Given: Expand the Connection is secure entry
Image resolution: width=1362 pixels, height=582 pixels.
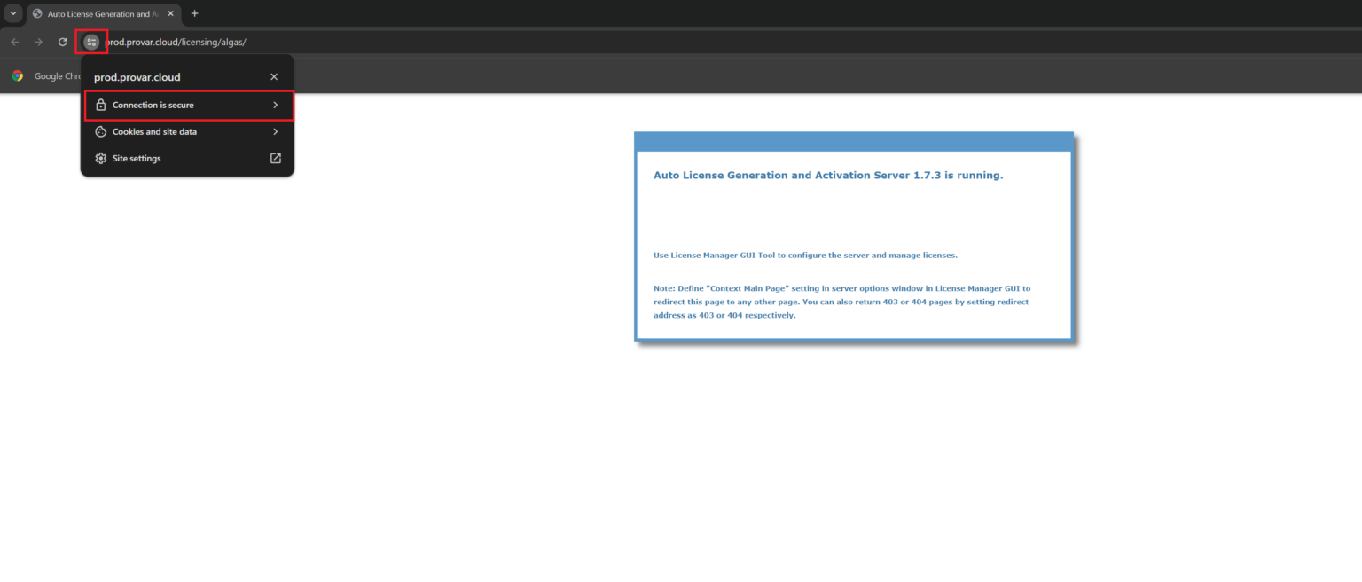Looking at the screenshot, I should point(275,105).
